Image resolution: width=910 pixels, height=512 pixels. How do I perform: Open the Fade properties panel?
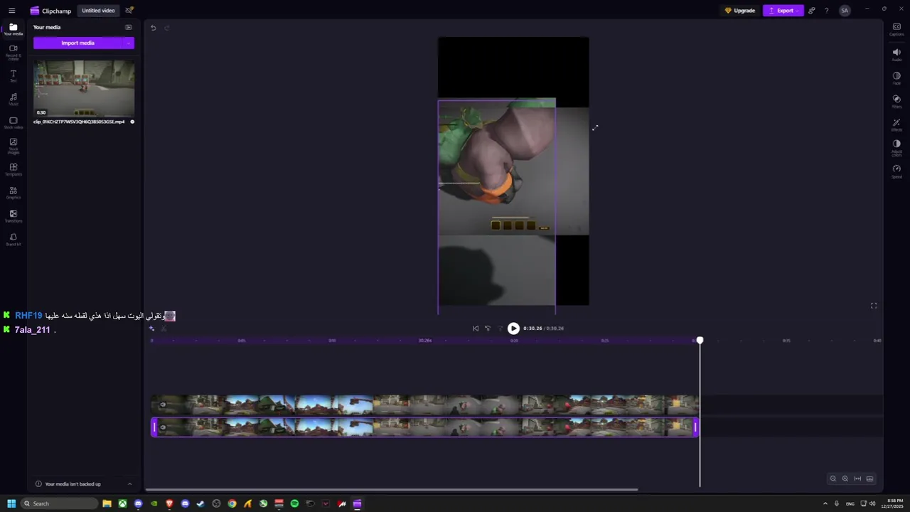coord(896,78)
